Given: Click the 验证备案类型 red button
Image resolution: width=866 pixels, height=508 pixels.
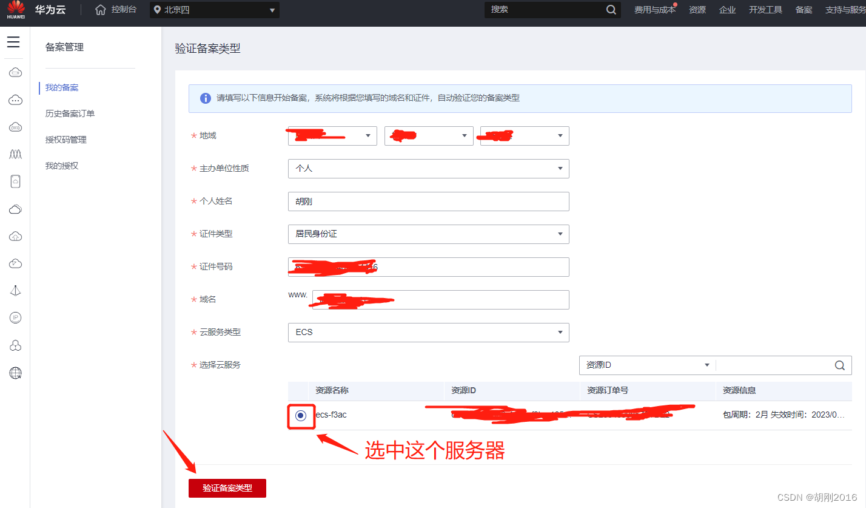Looking at the screenshot, I should tap(227, 488).
